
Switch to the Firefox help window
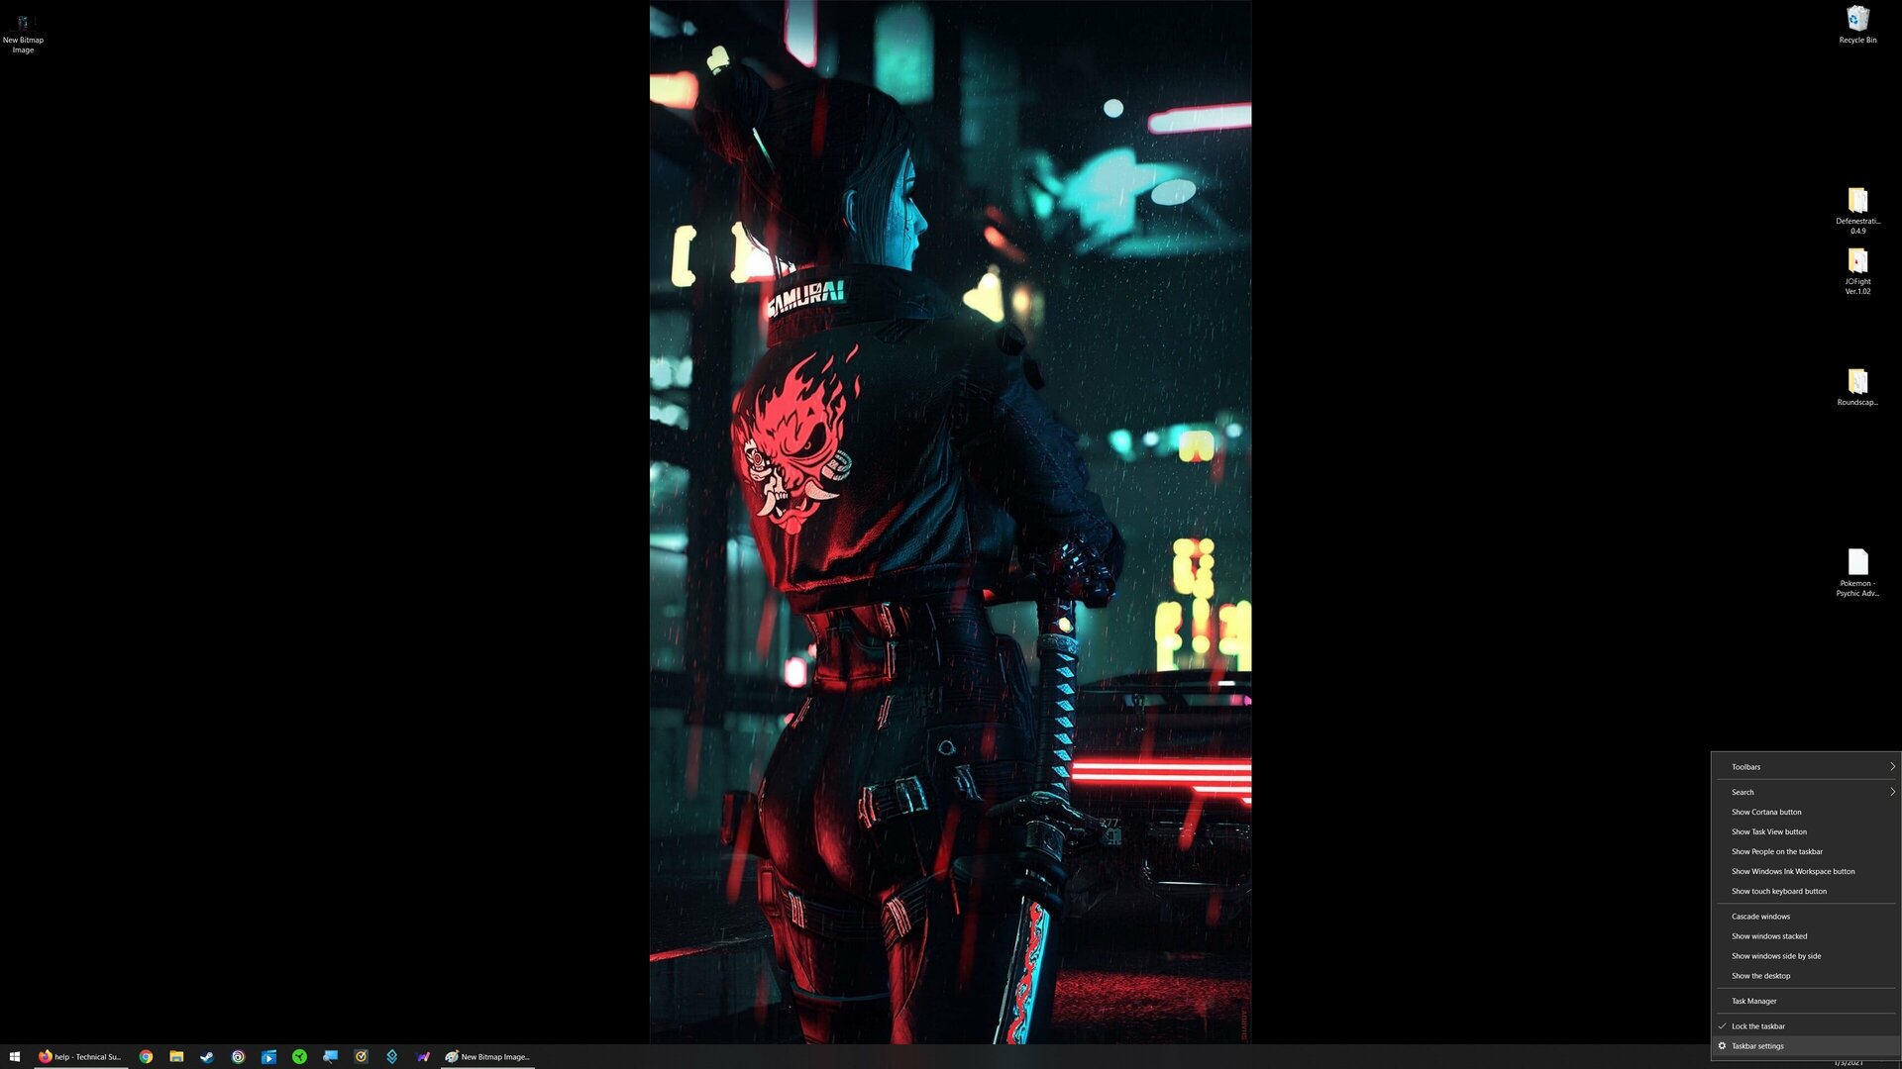(x=81, y=1056)
